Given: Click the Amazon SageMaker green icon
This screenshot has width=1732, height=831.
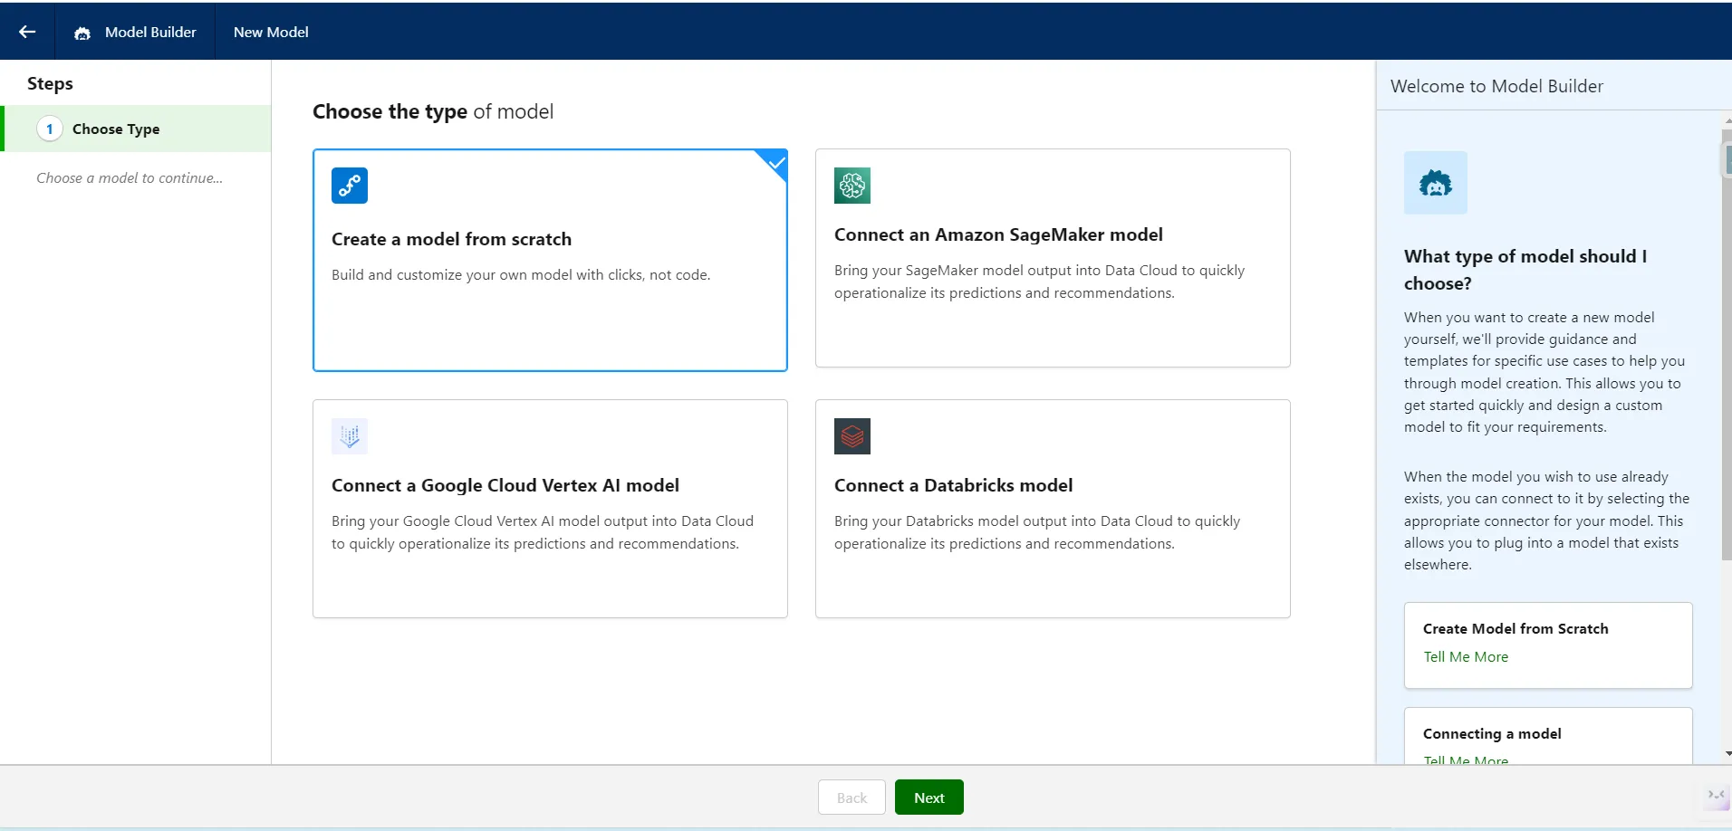Looking at the screenshot, I should (x=852, y=186).
